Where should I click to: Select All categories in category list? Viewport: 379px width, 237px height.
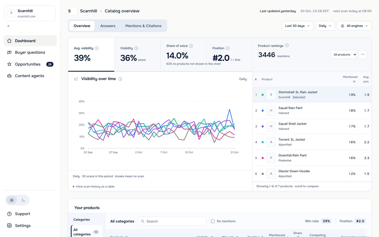(86, 232)
